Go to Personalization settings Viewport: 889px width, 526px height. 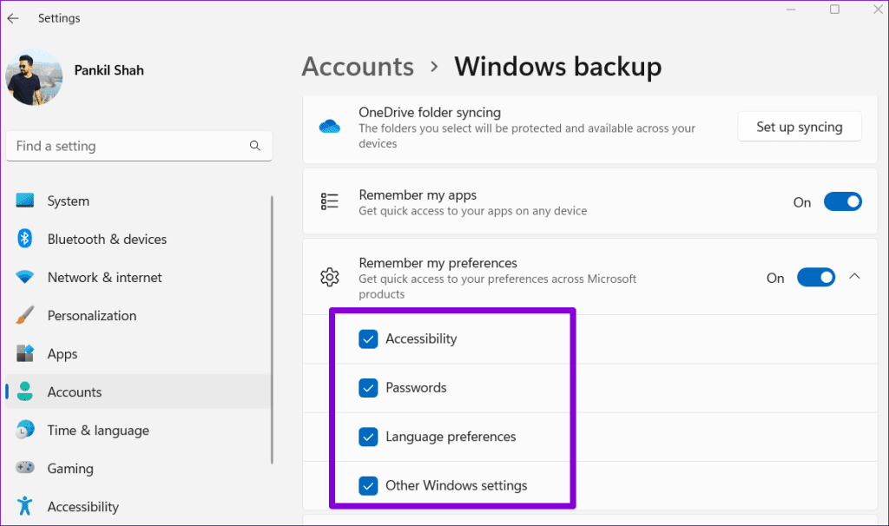pyautogui.click(x=139, y=316)
